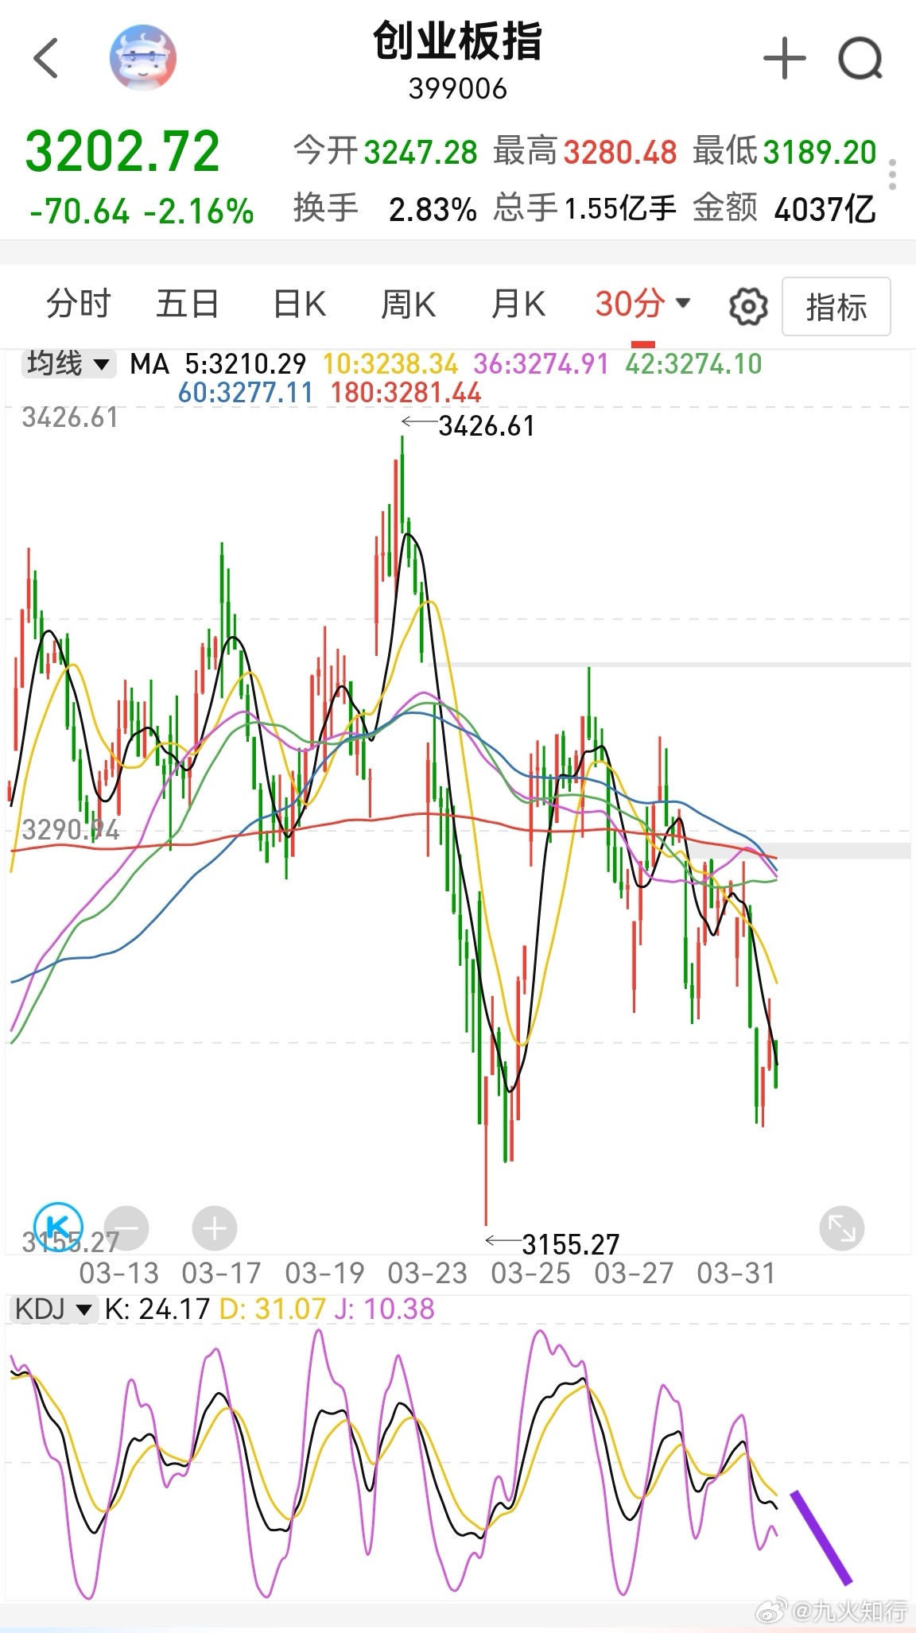
Task: Tap the chart low label 3155.27
Action: click(571, 1244)
